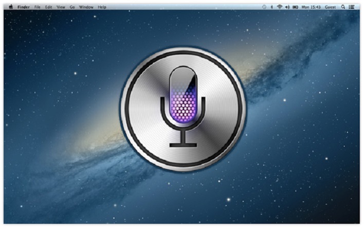Screen dimensions: 364x231
Task: Open the Window menu
Action: pos(86,7)
